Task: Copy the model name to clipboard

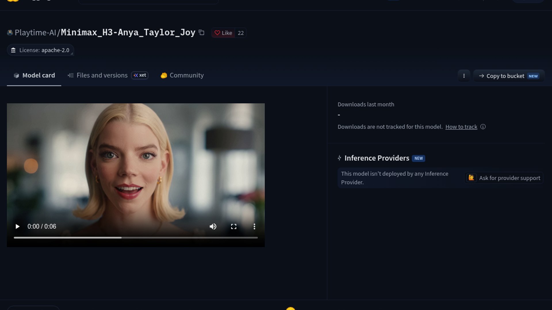Action: click(x=202, y=33)
